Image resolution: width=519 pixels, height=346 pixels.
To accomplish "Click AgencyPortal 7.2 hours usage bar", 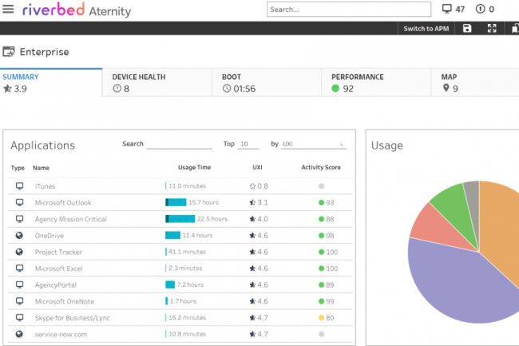I will 170,284.
